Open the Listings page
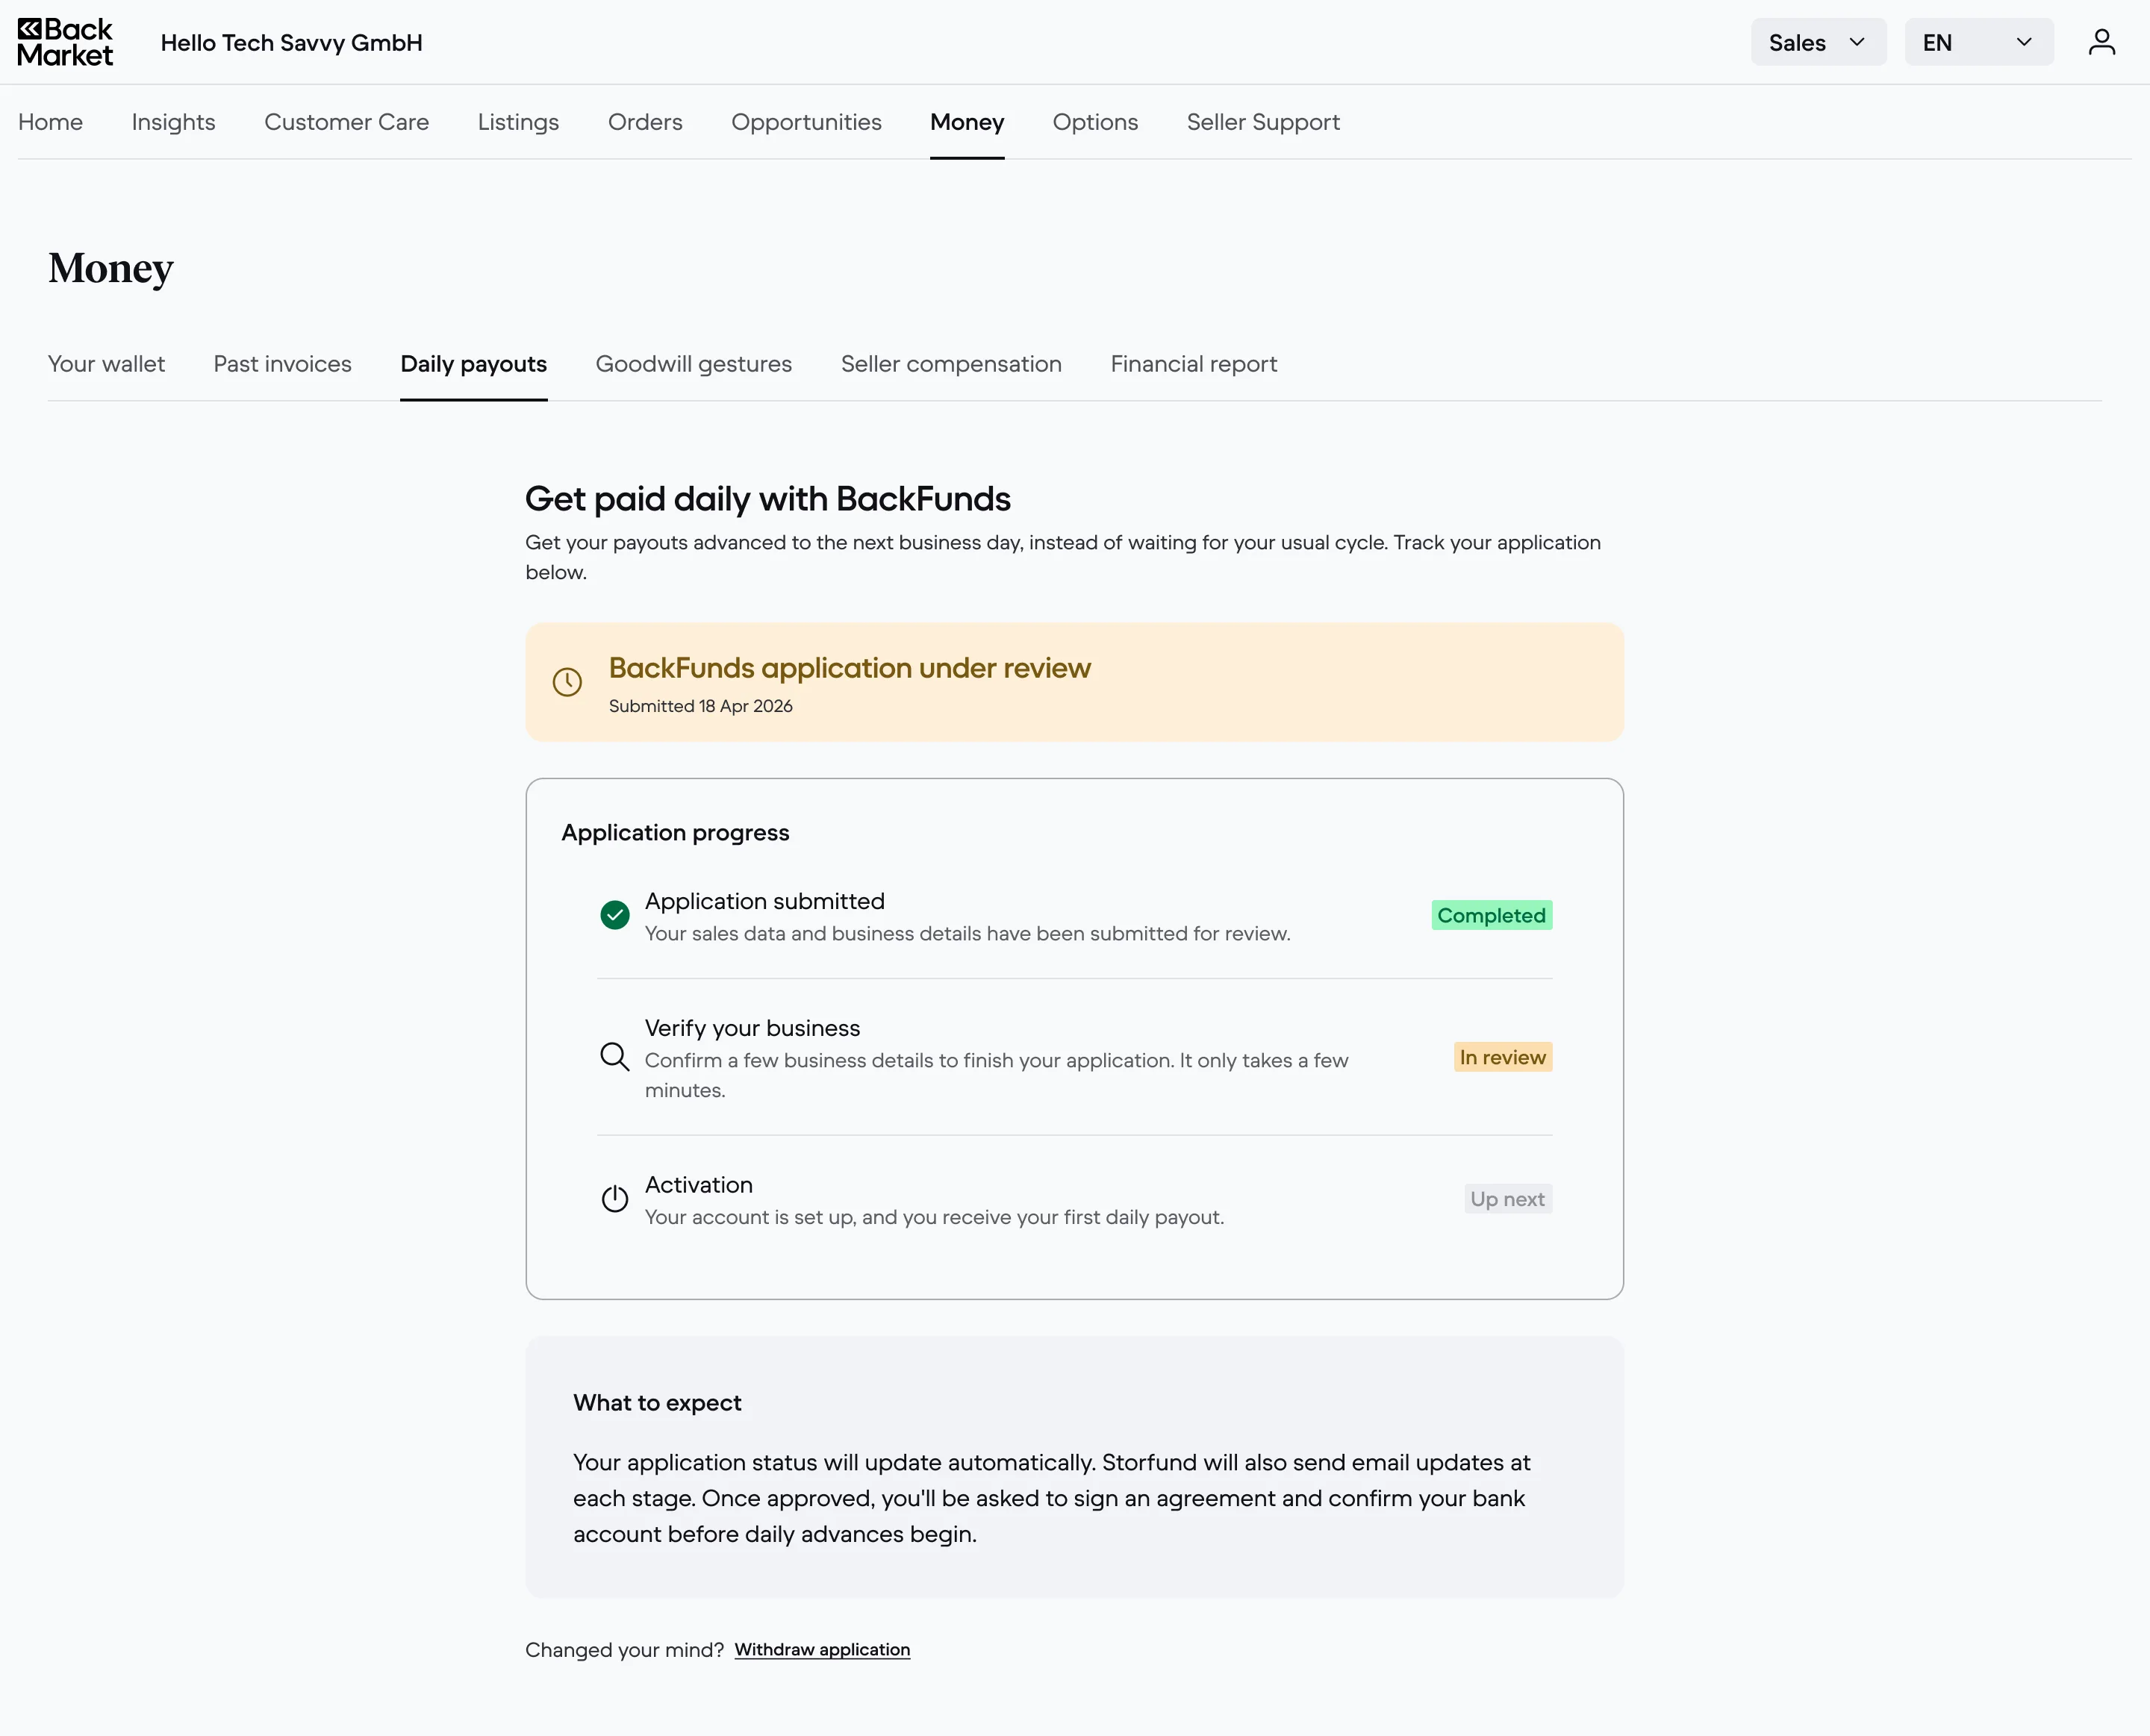 [518, 122]
